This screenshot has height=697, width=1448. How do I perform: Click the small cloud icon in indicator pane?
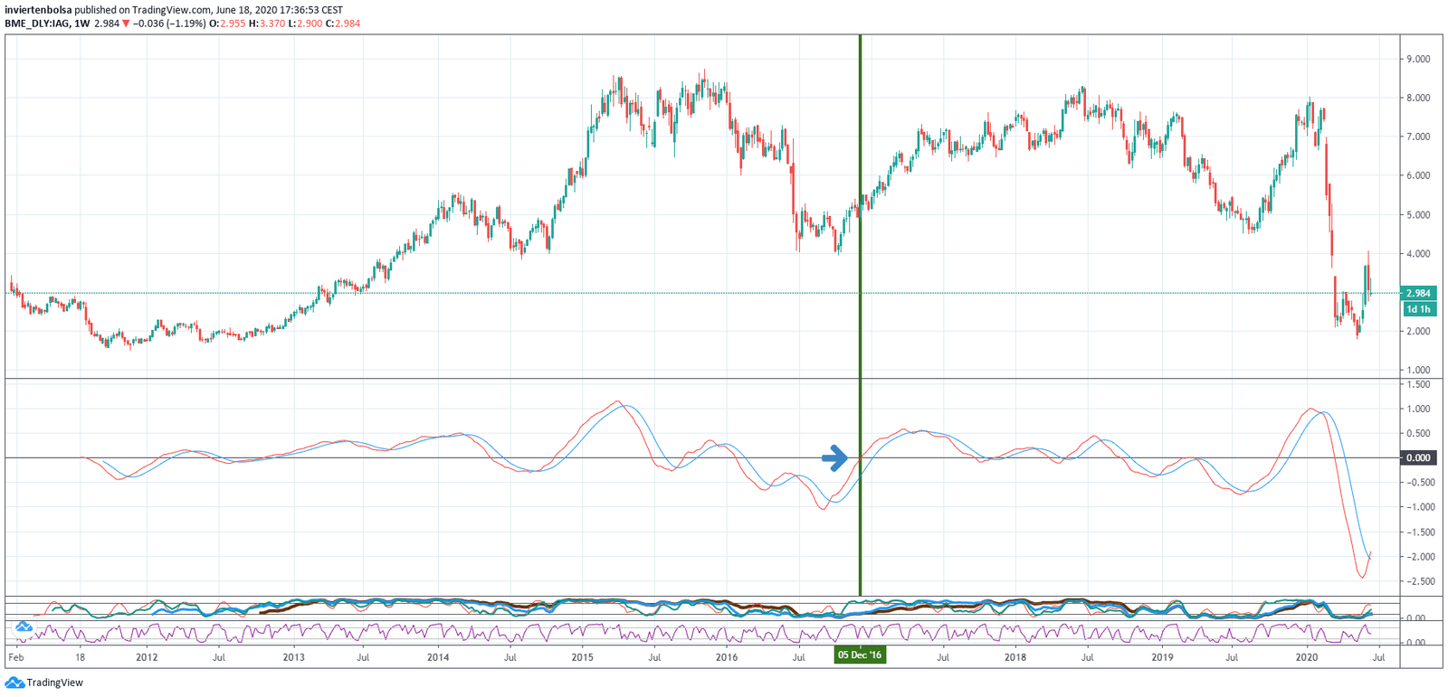click(24, 626)
